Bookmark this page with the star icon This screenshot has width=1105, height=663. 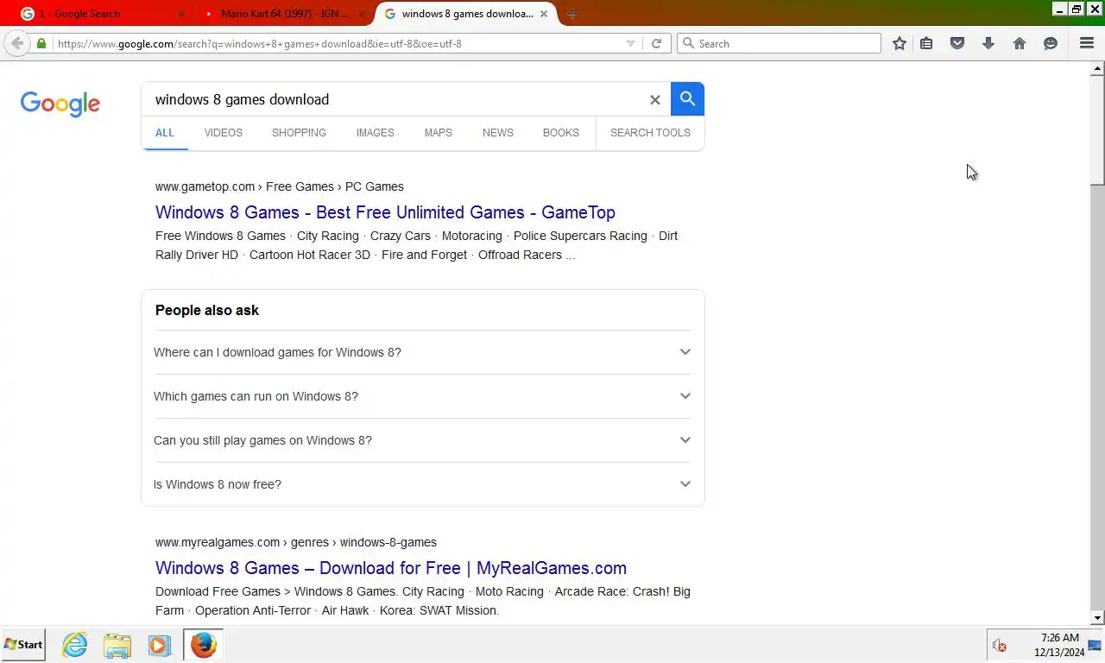coord(900,43)
